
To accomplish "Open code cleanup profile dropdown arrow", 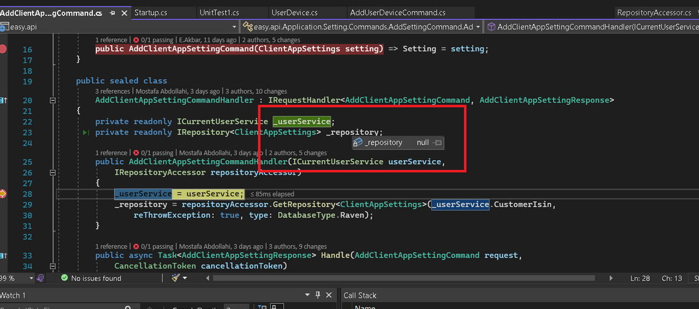I will pyautogui.click(x=185, y=279).
